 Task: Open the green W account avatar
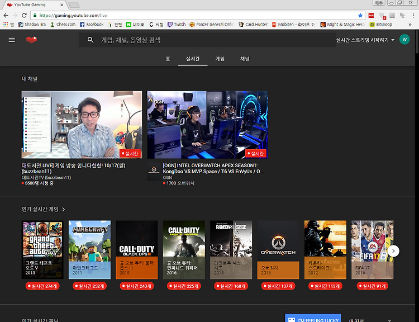pyautogui.click(x=404, y=40)
